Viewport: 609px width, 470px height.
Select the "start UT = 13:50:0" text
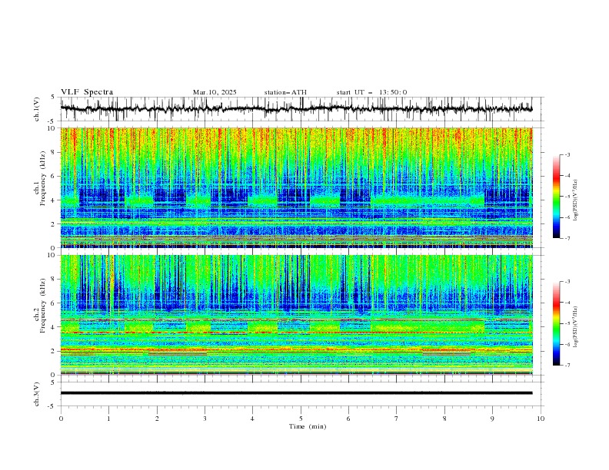point(371,92)
